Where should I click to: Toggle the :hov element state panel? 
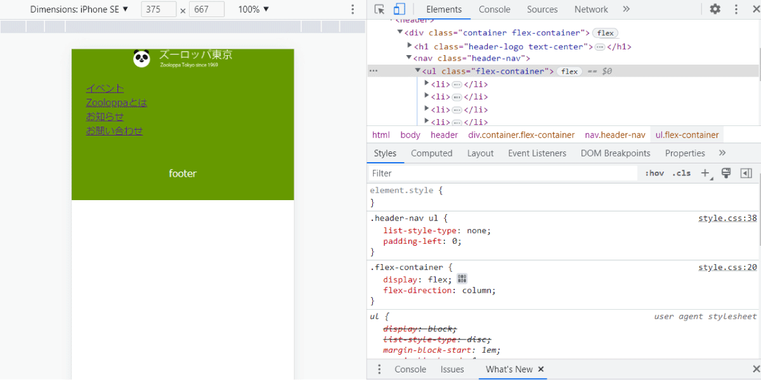tap(654, 173)
